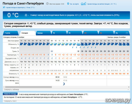Click the rain drop icon at hour 15
Viewport: 132px width, 104px height.
point(73,47)
